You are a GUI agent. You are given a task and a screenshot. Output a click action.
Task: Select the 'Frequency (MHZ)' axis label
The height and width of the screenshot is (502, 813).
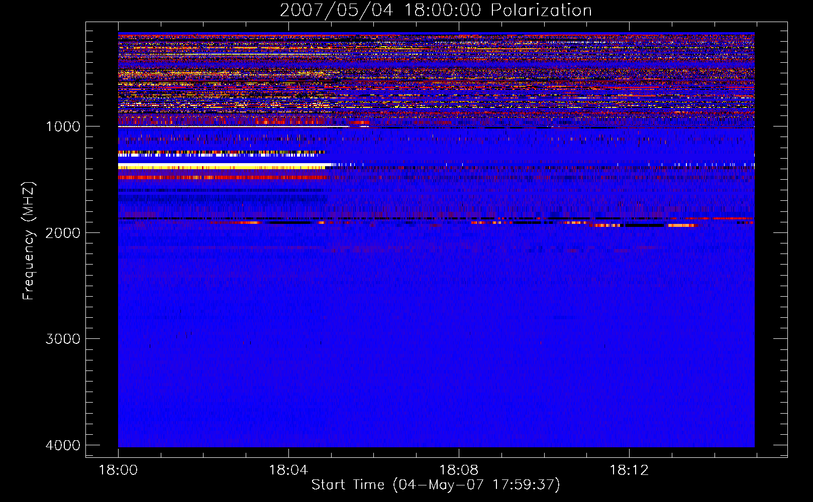point(29,241)
